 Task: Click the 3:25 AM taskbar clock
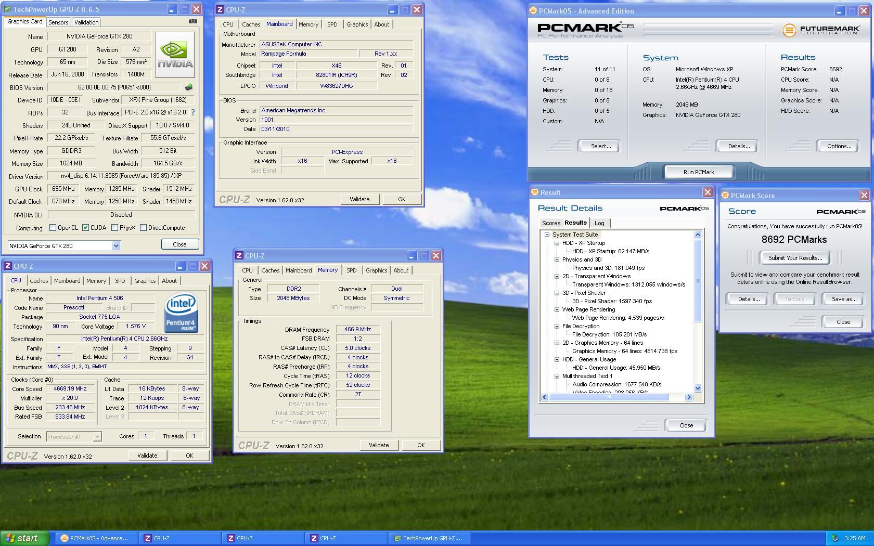pyautogui.click(x=855, y=538)
